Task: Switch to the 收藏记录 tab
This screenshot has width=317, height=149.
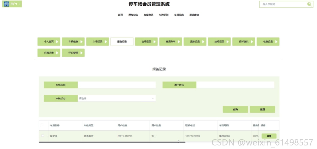Action: [x=268, y=42]
